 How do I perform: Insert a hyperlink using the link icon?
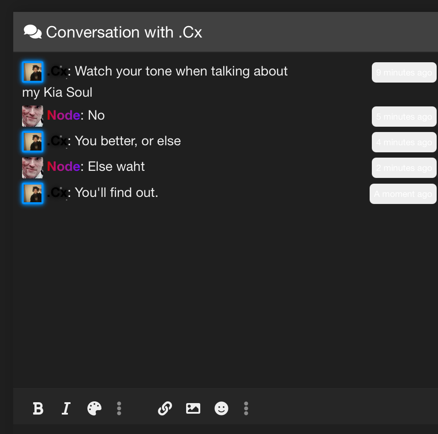[165, 409]
